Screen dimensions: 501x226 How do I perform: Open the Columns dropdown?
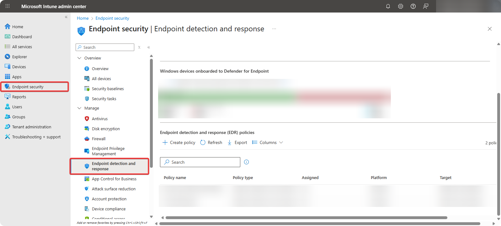point(268,142)
